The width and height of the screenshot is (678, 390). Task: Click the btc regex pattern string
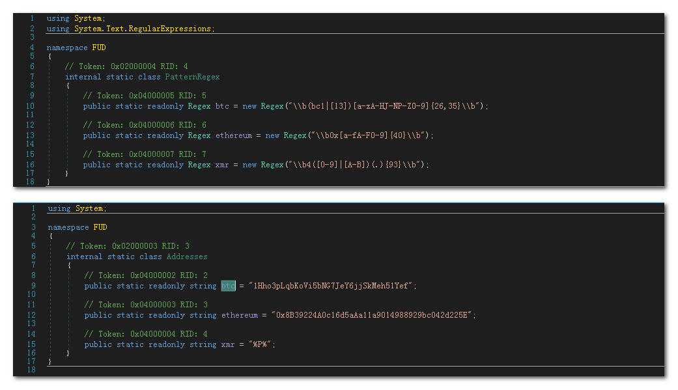(385, 106)
